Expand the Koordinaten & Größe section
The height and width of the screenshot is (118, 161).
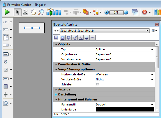(56, 64)
